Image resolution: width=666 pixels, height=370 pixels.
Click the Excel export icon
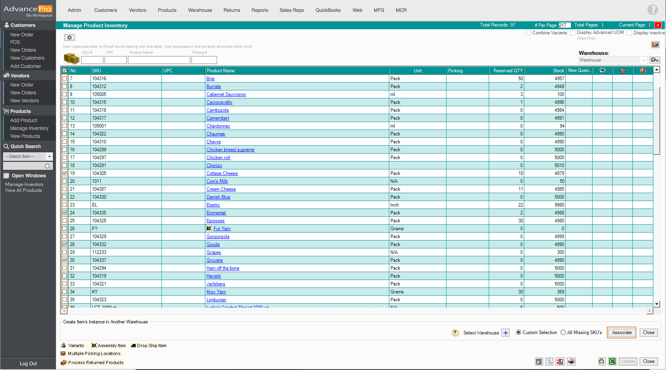coord(612,361)
